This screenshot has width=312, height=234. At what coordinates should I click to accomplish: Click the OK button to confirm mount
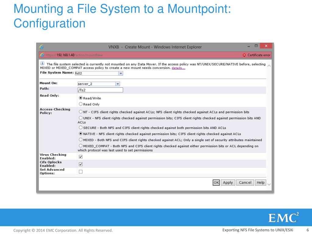pyautogui.click(x=216, y=182)
